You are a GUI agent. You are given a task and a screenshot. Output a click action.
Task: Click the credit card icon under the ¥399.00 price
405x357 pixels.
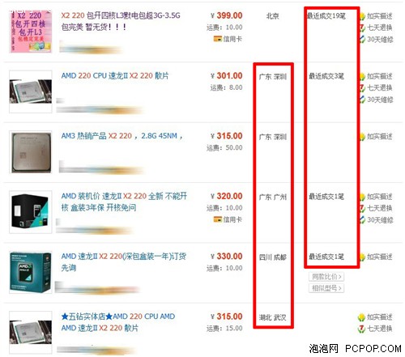pyautogui.click(x=218, y=39)
